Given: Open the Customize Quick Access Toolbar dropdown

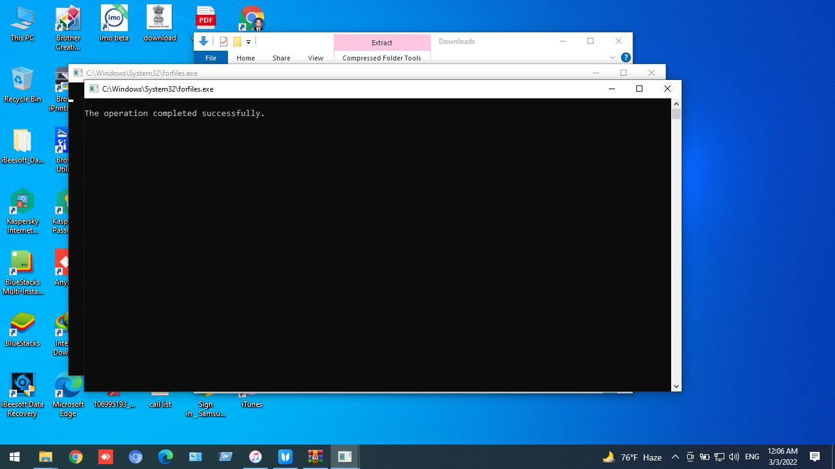Looking at the screenshot, I should click(x=248, y=42).
